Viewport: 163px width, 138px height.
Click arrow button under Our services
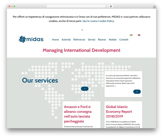click(x=85, y=89)
